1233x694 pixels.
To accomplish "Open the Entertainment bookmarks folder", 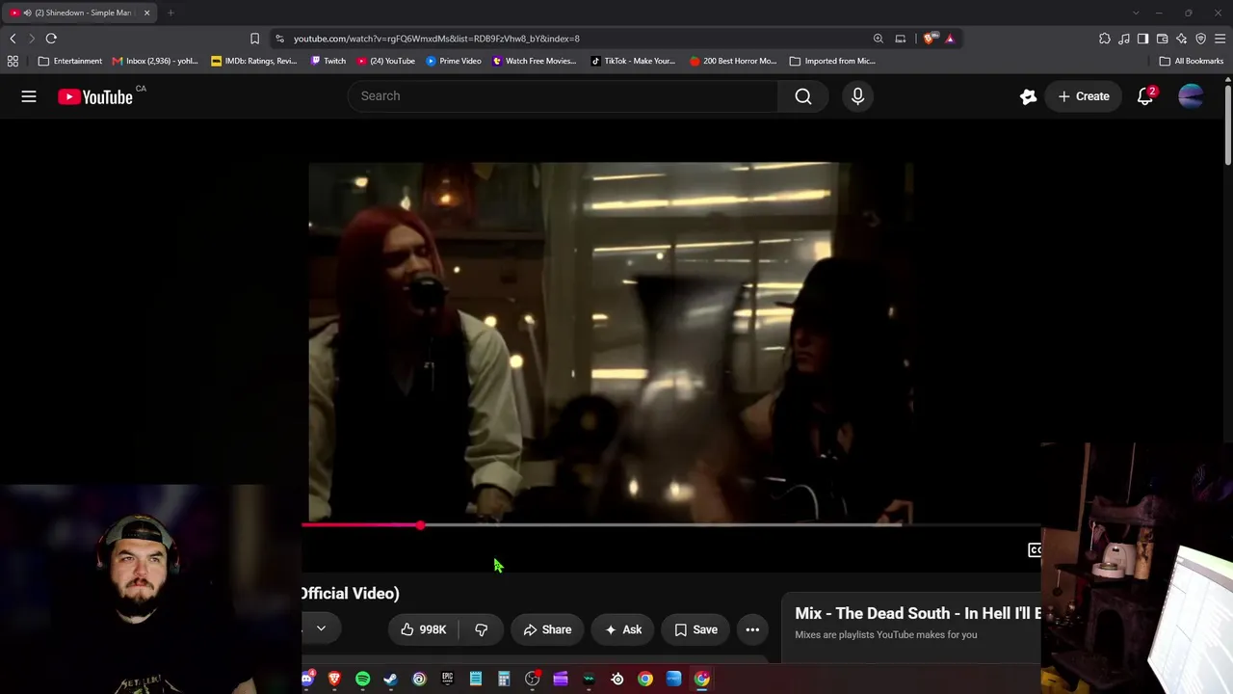I will tap(69, 61).
